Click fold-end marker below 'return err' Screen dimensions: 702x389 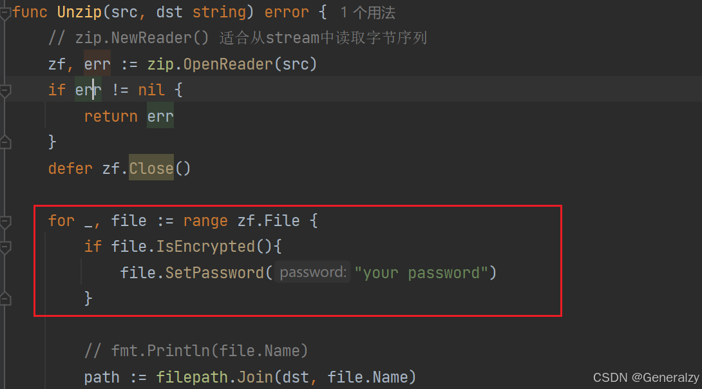tap(5, 142)
